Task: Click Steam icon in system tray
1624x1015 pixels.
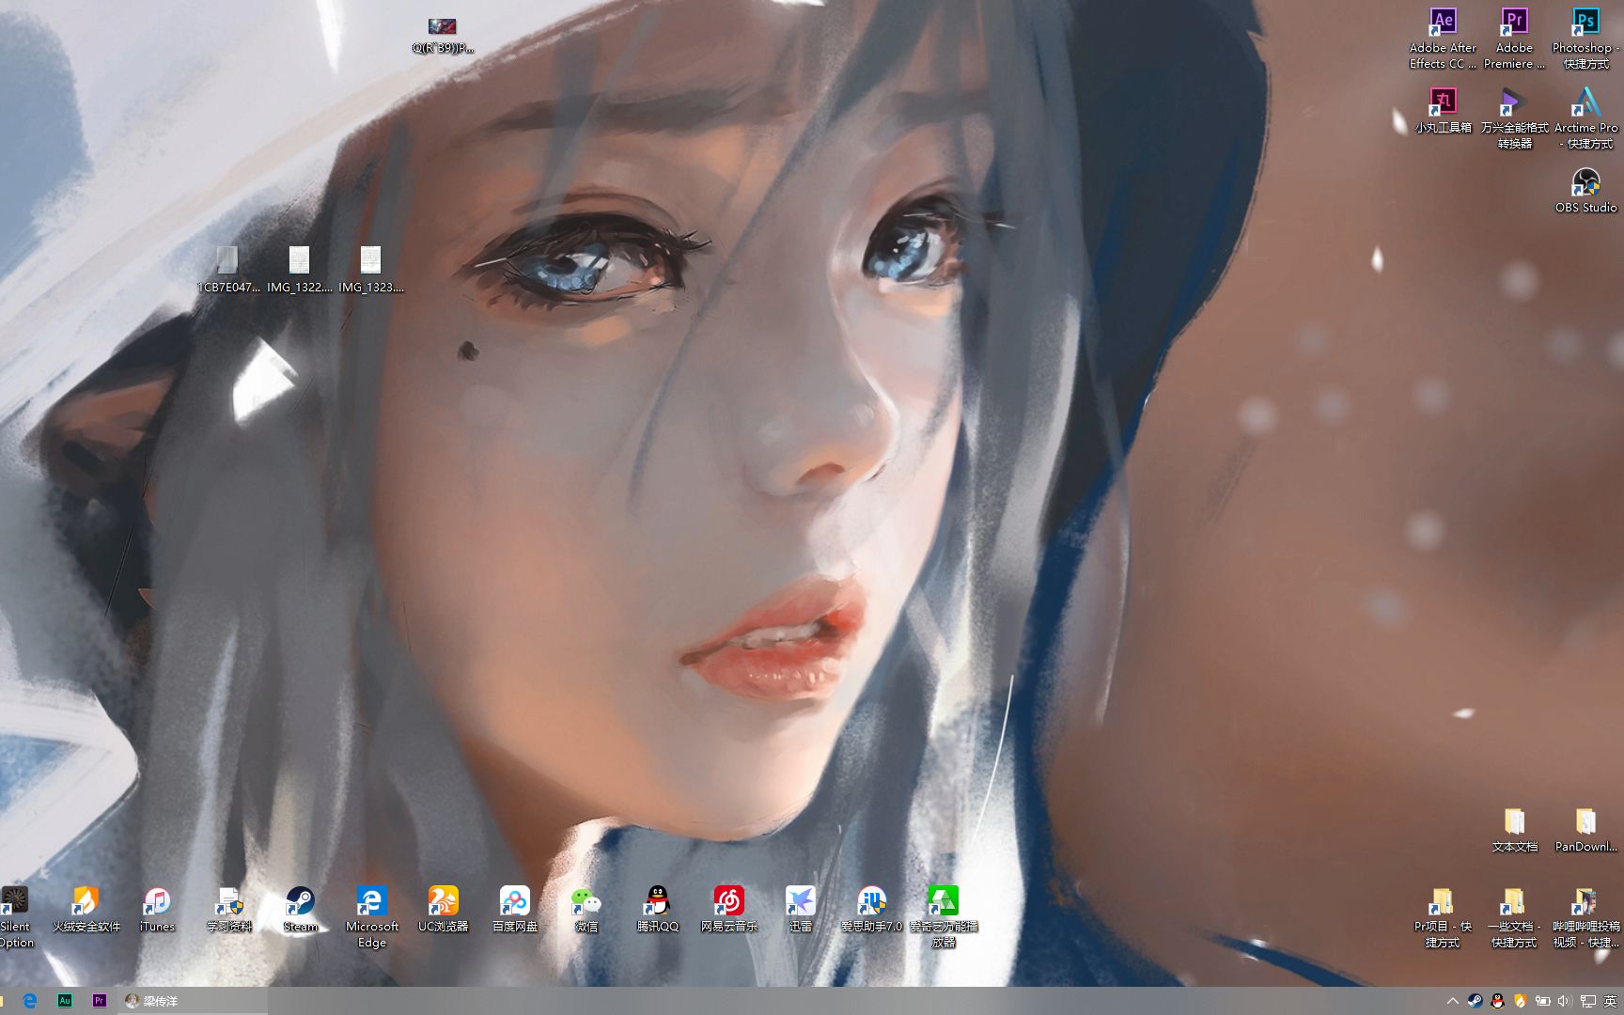Action: coord(1475,1001)
